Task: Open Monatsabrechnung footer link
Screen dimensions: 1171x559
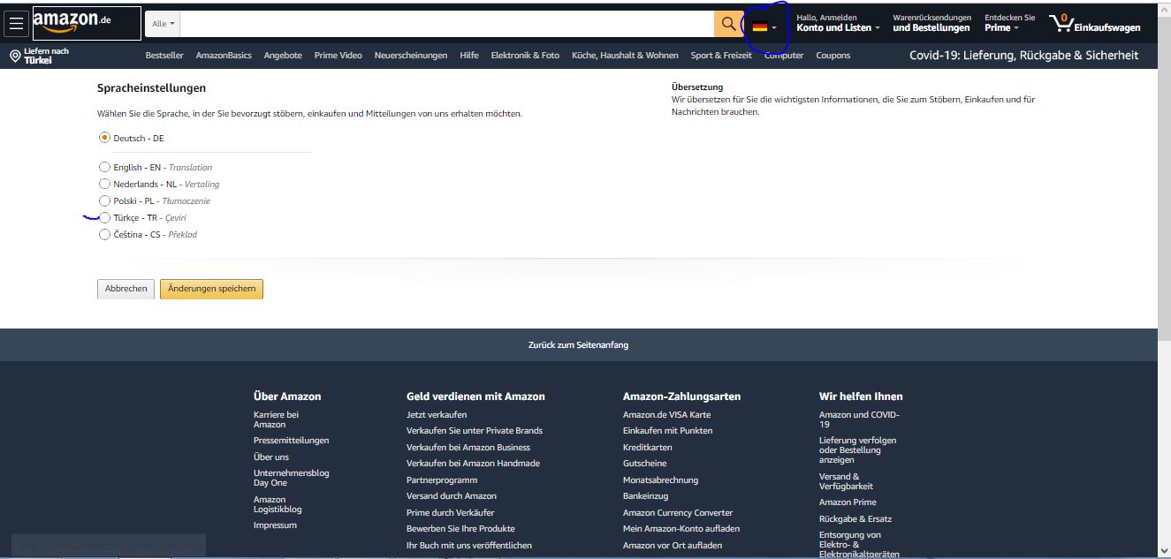Action: pos(661,480)
